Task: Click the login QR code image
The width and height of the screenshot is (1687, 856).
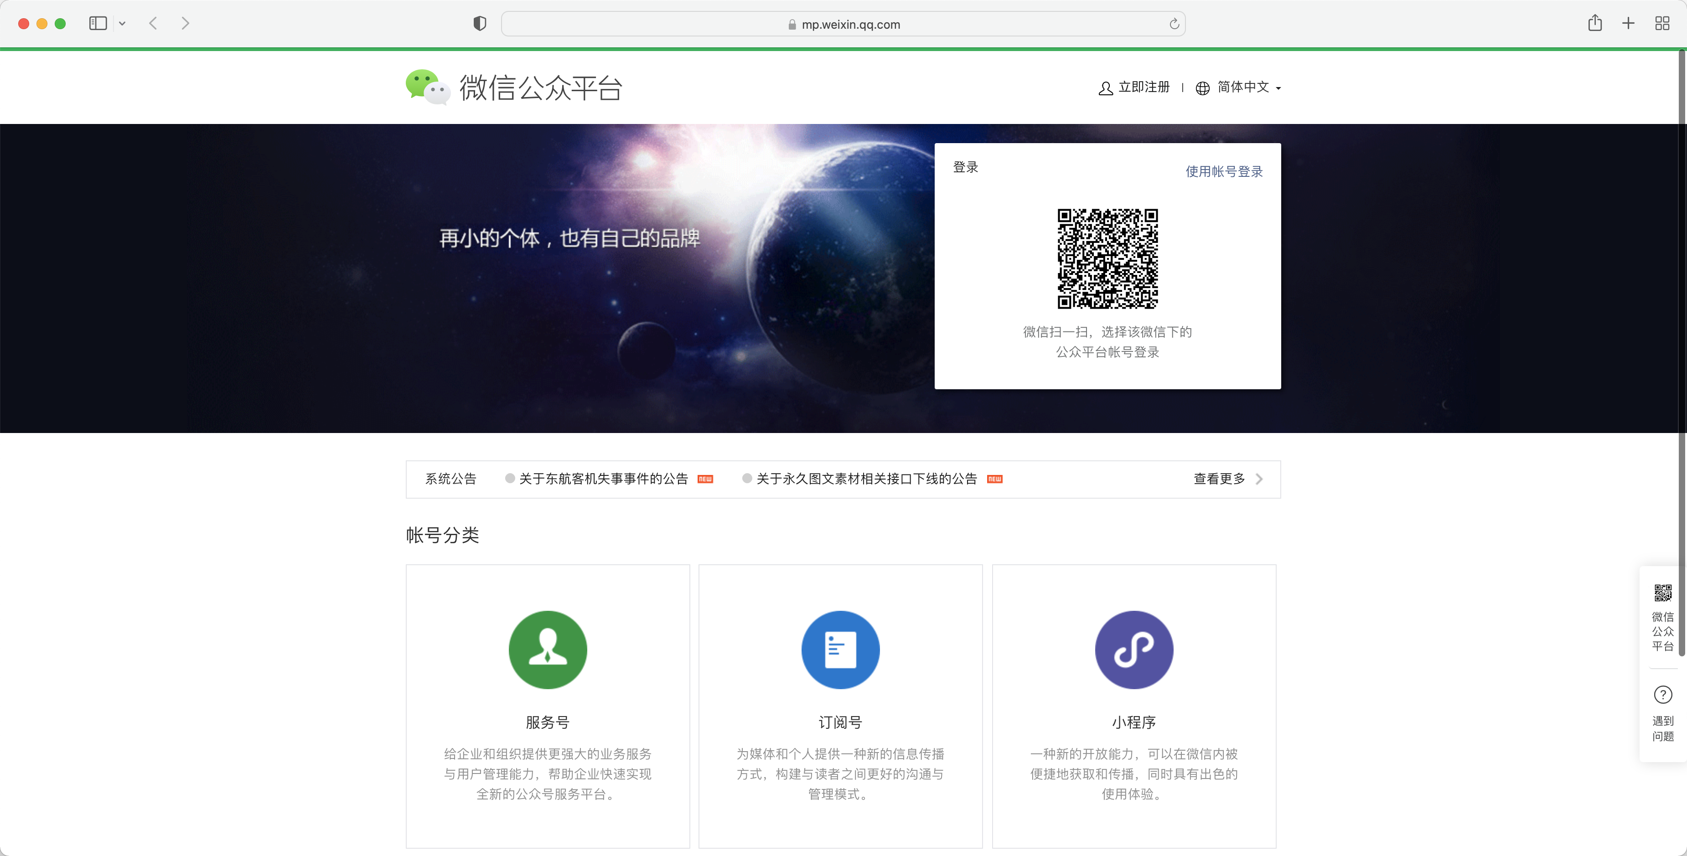Action: tap(1107, 259)
